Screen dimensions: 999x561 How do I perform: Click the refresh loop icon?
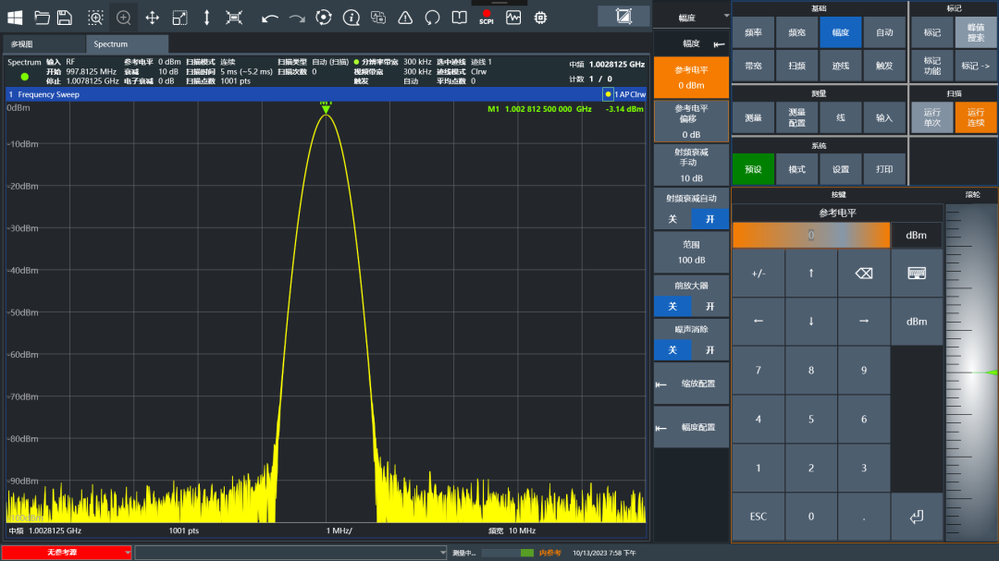click(433, 18)
